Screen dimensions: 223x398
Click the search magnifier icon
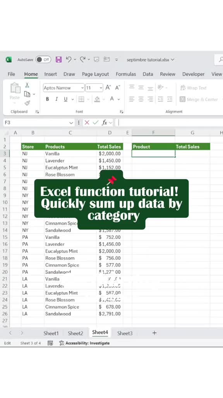coord(221,59)
